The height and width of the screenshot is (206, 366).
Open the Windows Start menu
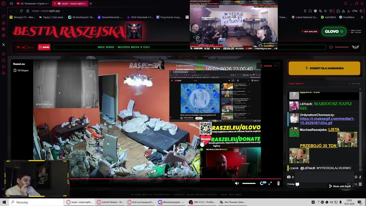pos(4,202)
